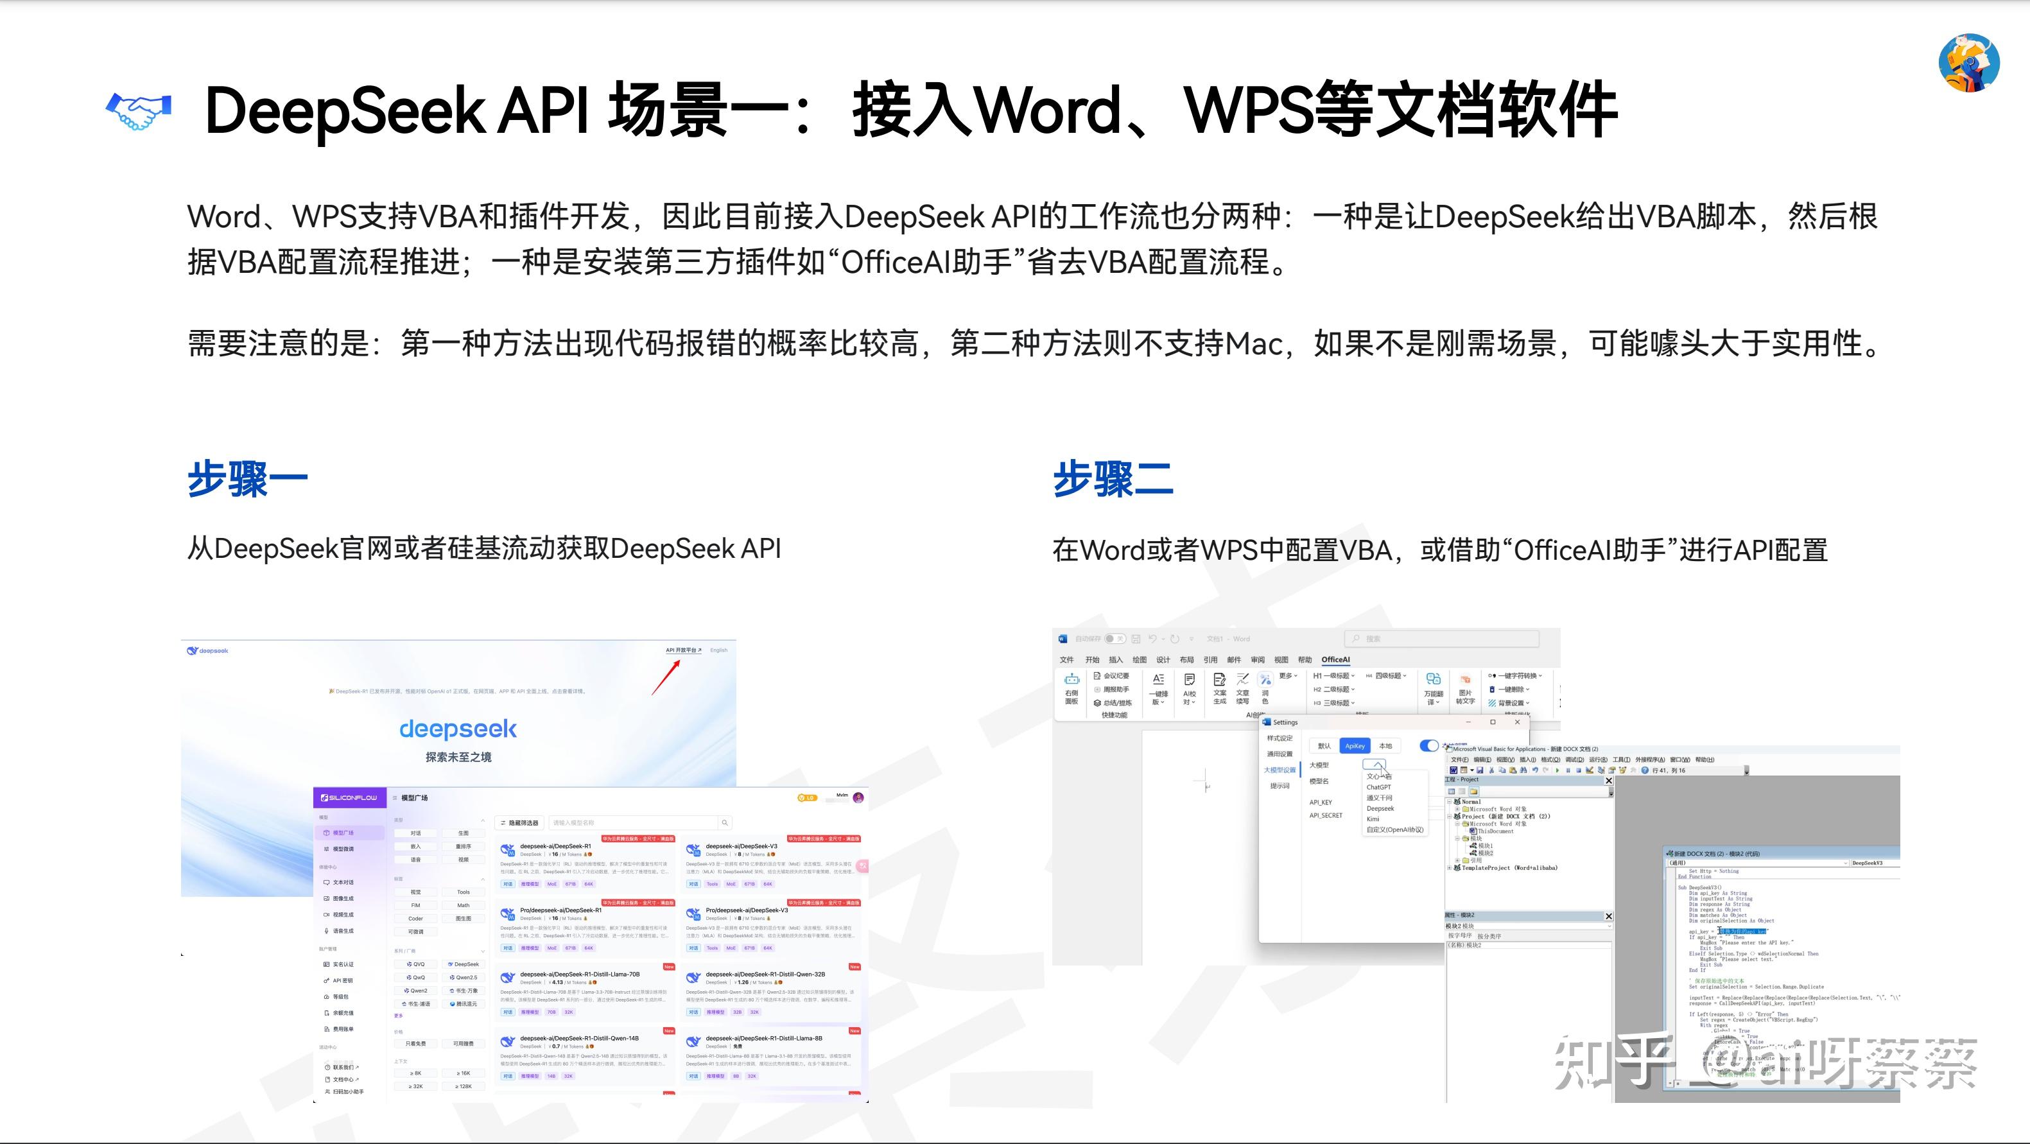Collapse the 标签 filter section chevron
This screenshot has height=1144, width=2030.
[483, 880]
